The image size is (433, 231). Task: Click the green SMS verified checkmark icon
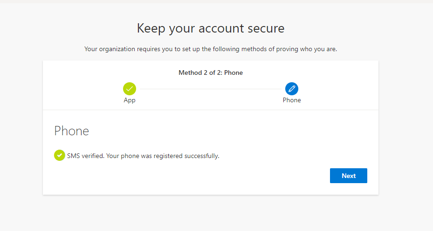pos(59,155)
